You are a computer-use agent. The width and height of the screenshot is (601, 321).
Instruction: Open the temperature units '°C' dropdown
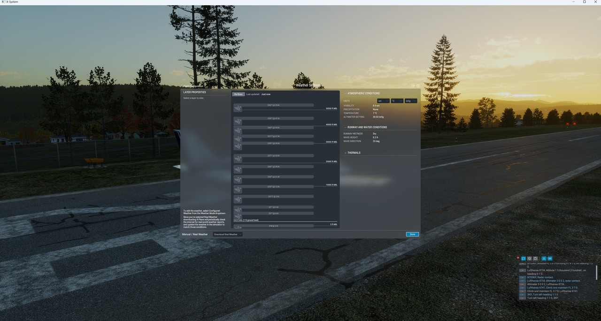point(397,101)
